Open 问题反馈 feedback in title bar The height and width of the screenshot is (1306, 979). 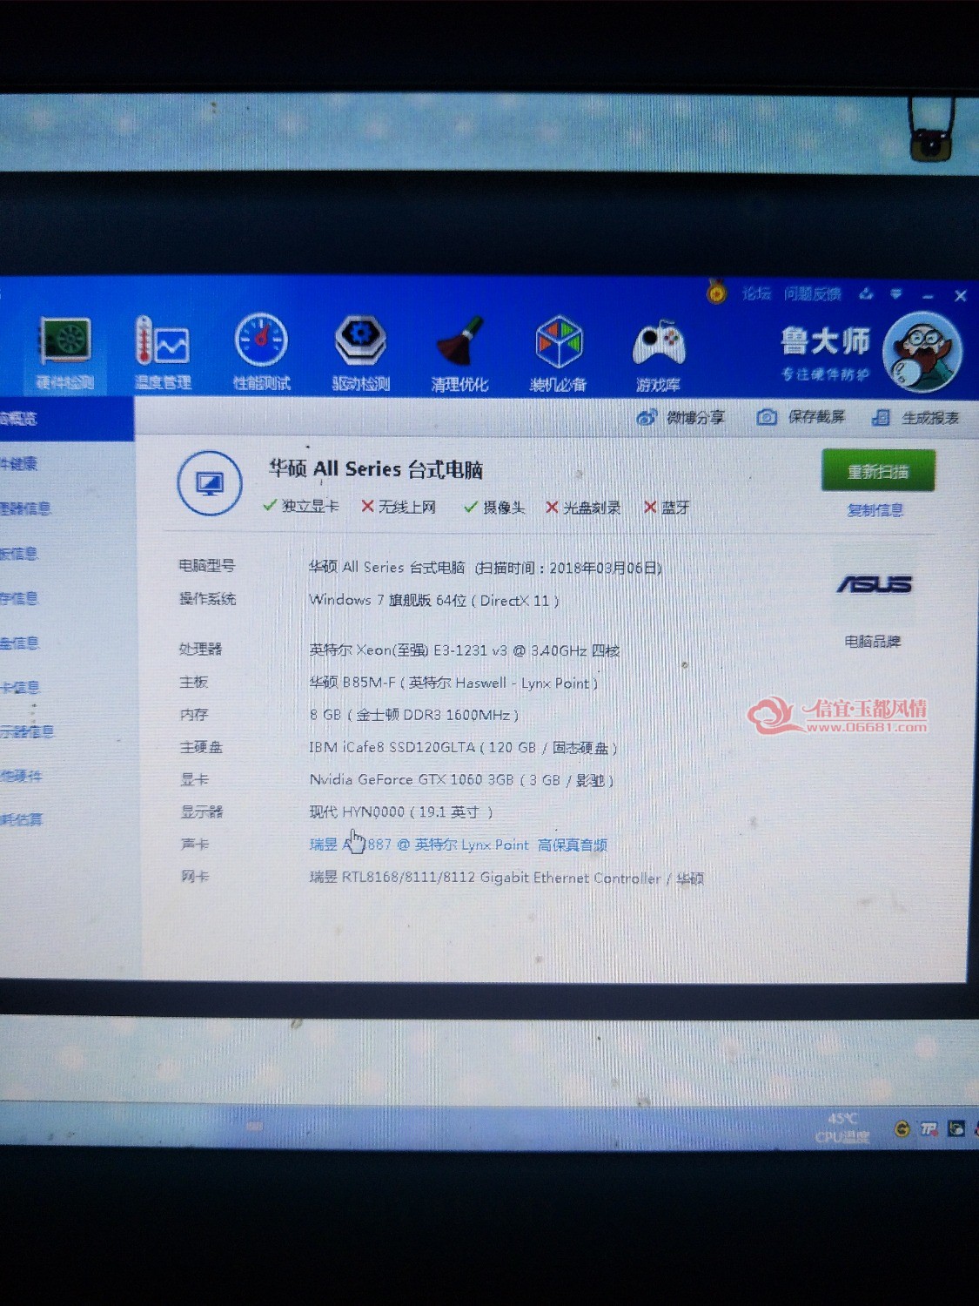812,294
